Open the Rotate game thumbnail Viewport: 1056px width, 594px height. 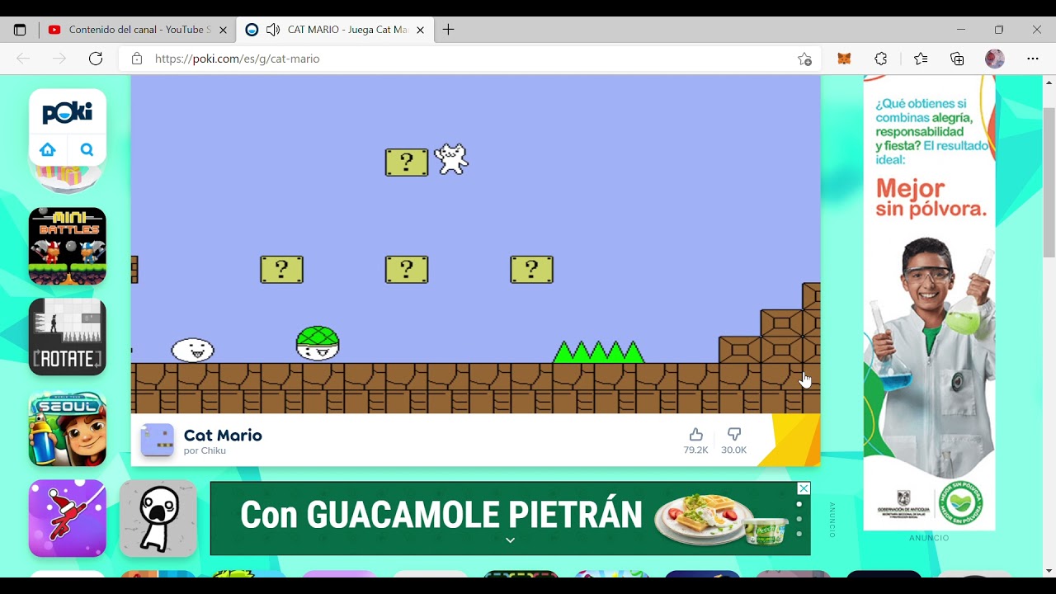[x=68, y=337]
